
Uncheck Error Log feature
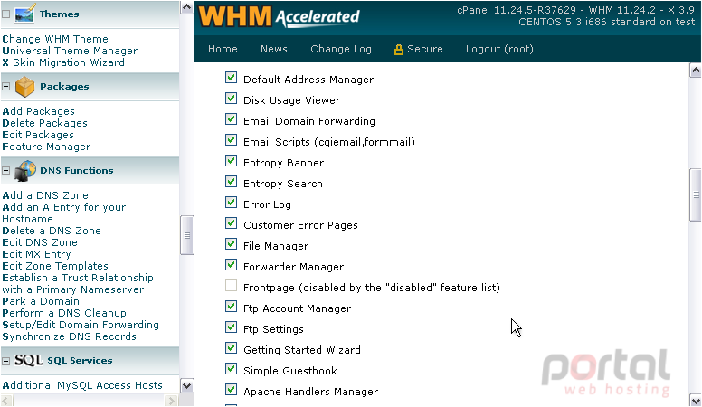coord(231,203)
